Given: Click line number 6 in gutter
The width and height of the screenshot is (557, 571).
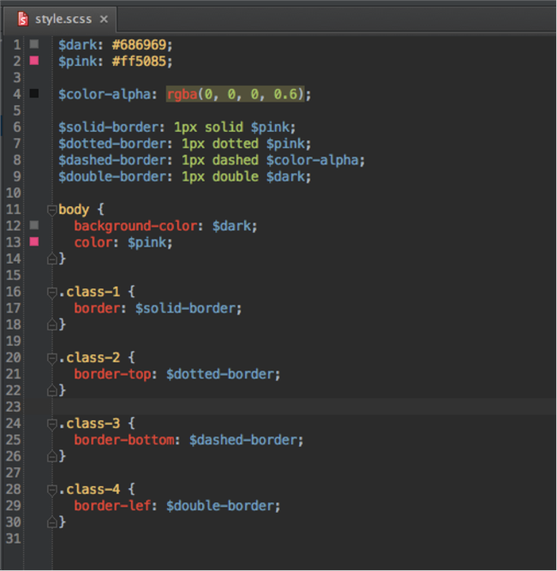Looking at the screenshot, I should [x=17, y=127].
